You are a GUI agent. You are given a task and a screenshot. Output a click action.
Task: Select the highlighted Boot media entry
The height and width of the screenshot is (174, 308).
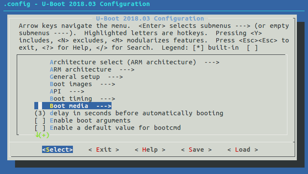[x=73, y=106]
